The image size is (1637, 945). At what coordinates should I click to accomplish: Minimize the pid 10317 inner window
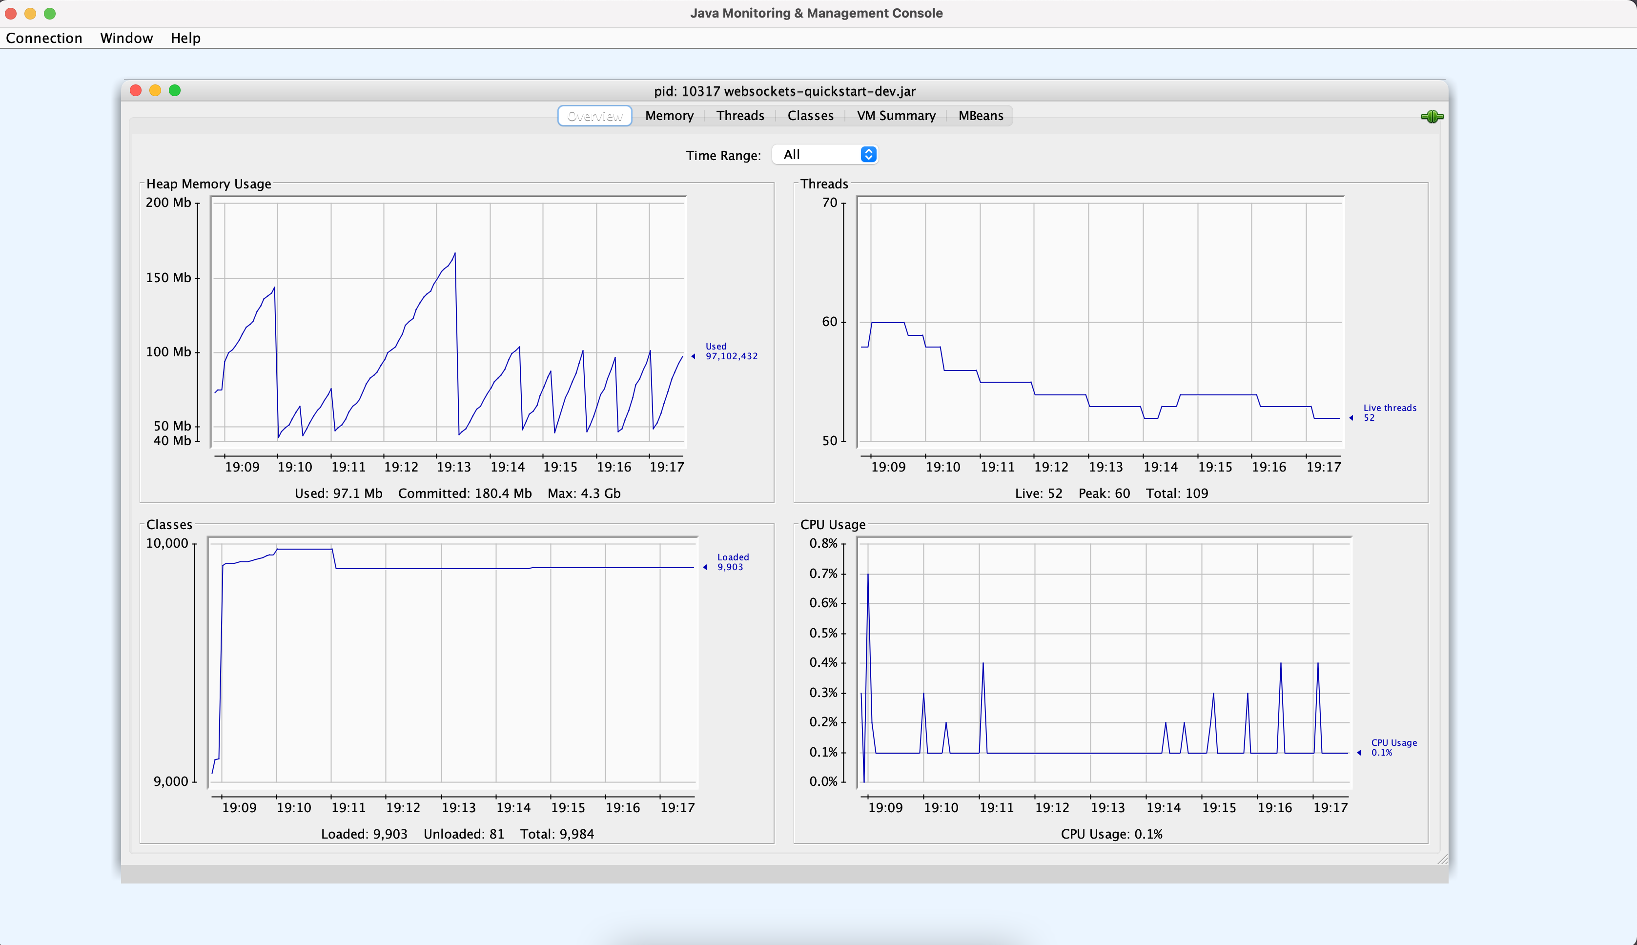click(155, 90)
